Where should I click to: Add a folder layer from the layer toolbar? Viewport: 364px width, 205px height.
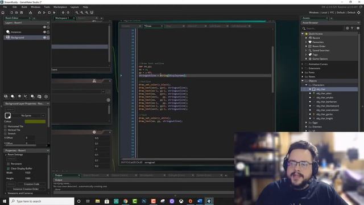(39, 96)
